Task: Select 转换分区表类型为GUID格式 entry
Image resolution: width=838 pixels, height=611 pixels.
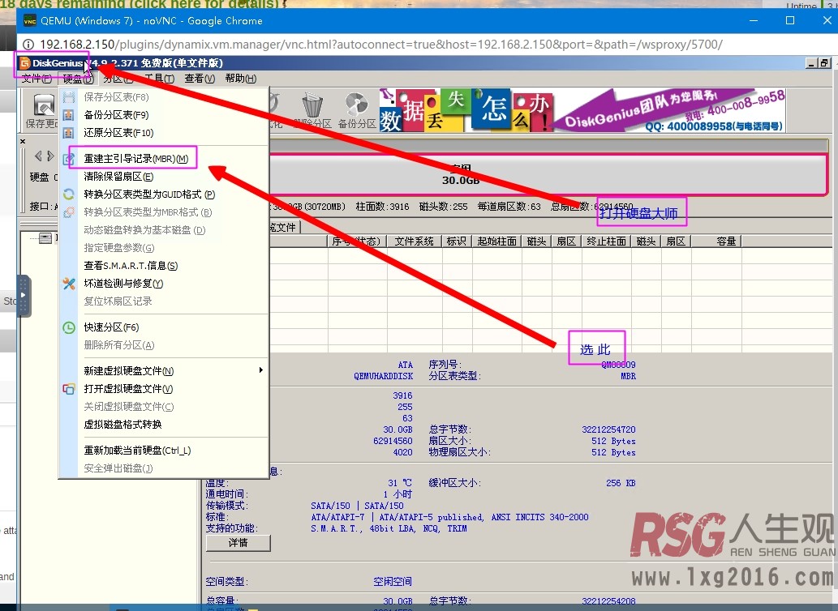Action: (164, 194)
